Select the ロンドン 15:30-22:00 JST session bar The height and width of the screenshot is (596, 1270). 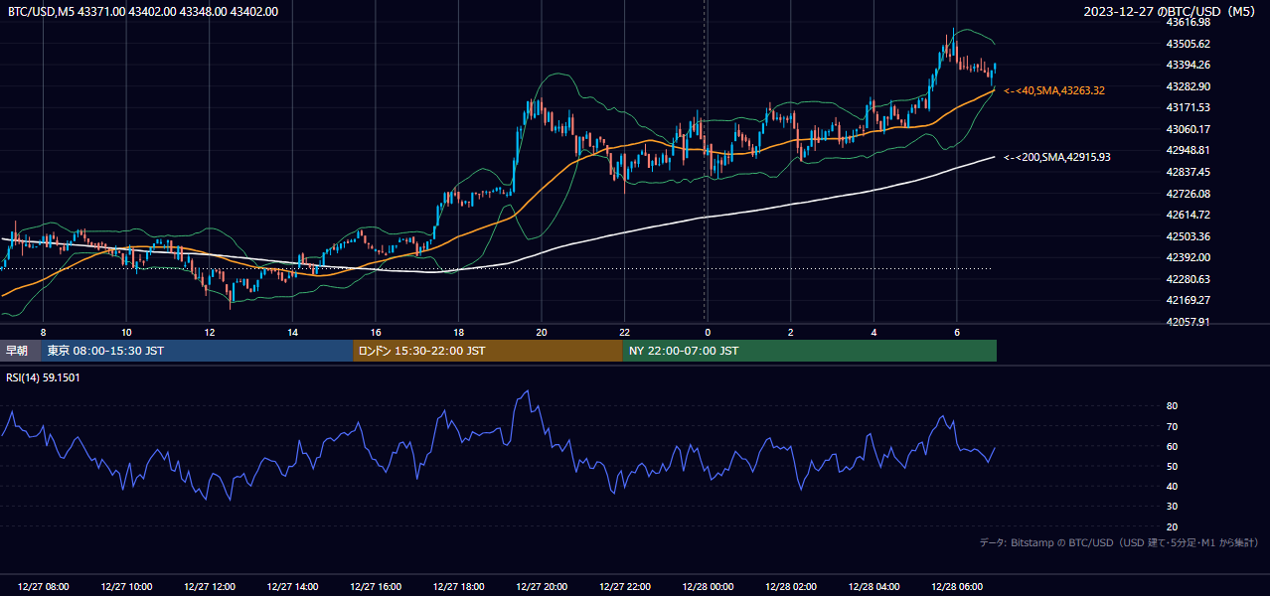[x=488, y=351]
